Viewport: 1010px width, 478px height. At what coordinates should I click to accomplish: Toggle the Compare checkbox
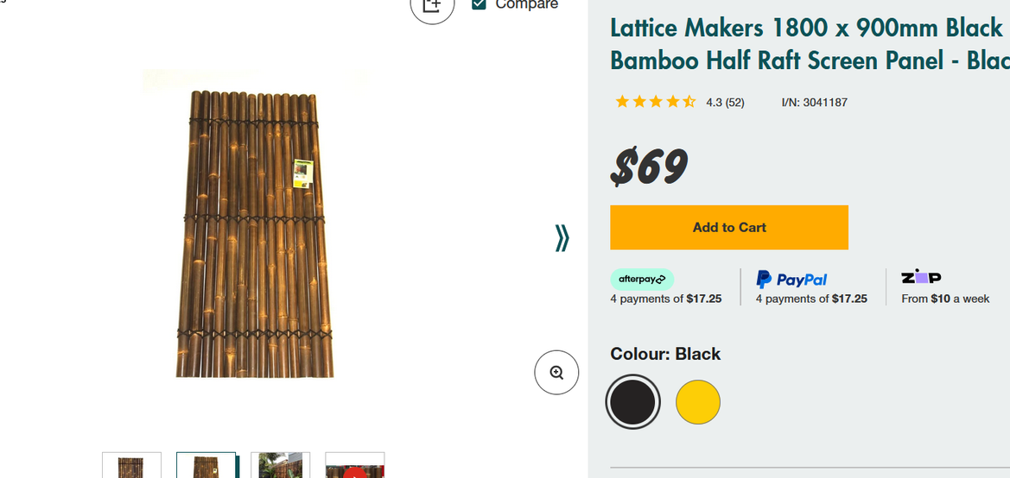[480, 4]
